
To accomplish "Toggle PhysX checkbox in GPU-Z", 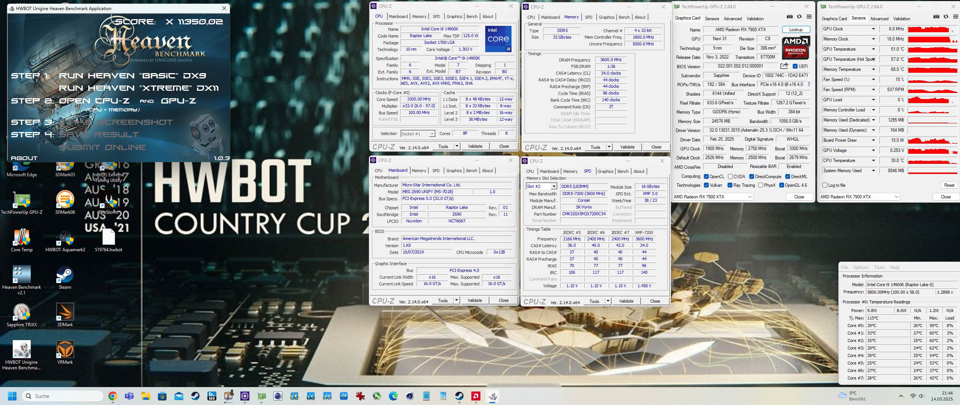I will pos(760,185).
